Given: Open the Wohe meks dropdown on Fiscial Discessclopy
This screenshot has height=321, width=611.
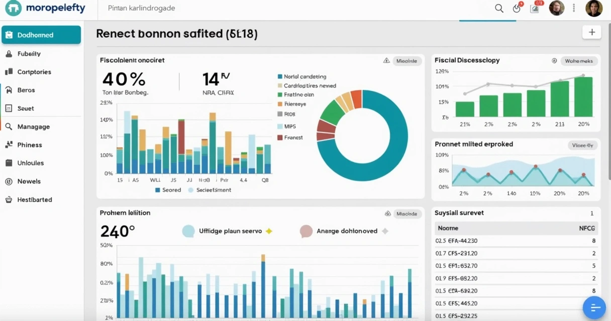Looking at the screenshot, I should (x=579, y=60).
